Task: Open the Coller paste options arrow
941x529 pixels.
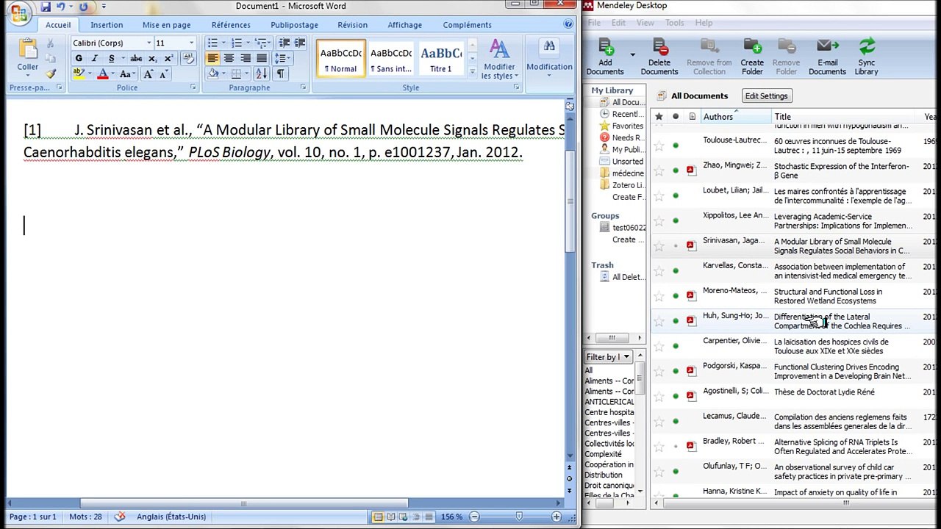Action: click(28, 76)
